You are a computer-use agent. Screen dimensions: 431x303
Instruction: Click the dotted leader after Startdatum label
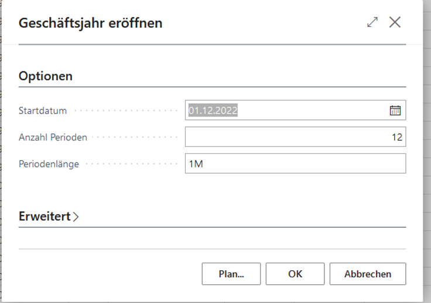123,111
